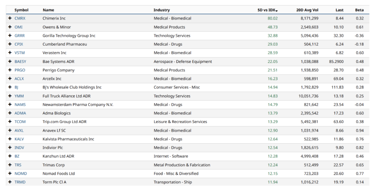The image size is (372, 190).
Task: Expand the ADMA row plus icon
Action: pos(10,113)
